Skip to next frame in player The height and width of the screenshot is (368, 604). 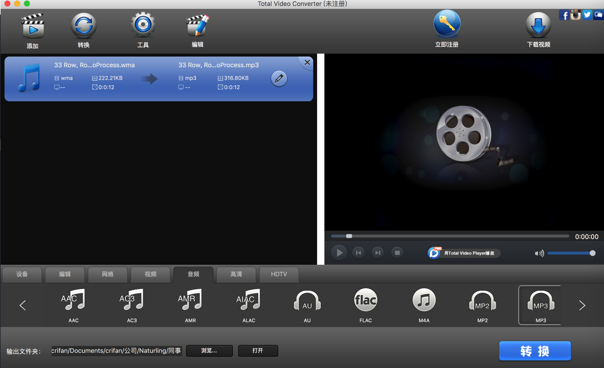click(x=377, y=253)
